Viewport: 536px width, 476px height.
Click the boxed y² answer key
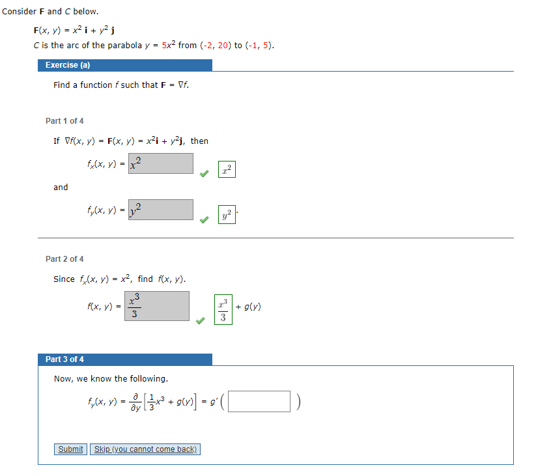point(225,215)
